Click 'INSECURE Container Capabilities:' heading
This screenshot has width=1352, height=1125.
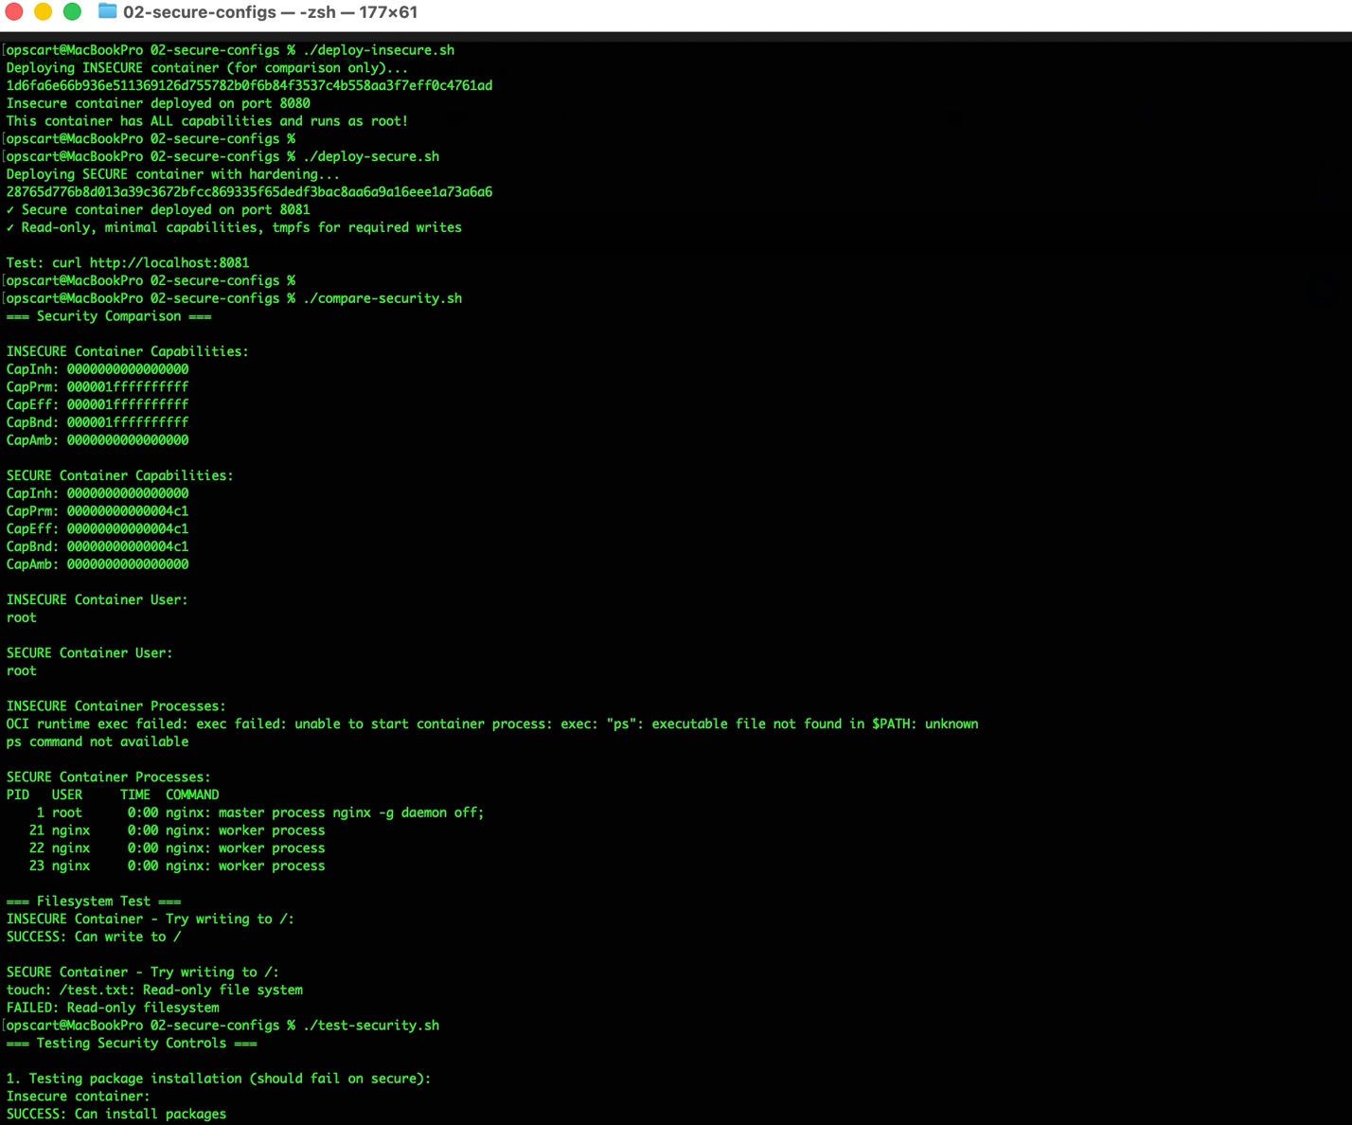[128, 351]
